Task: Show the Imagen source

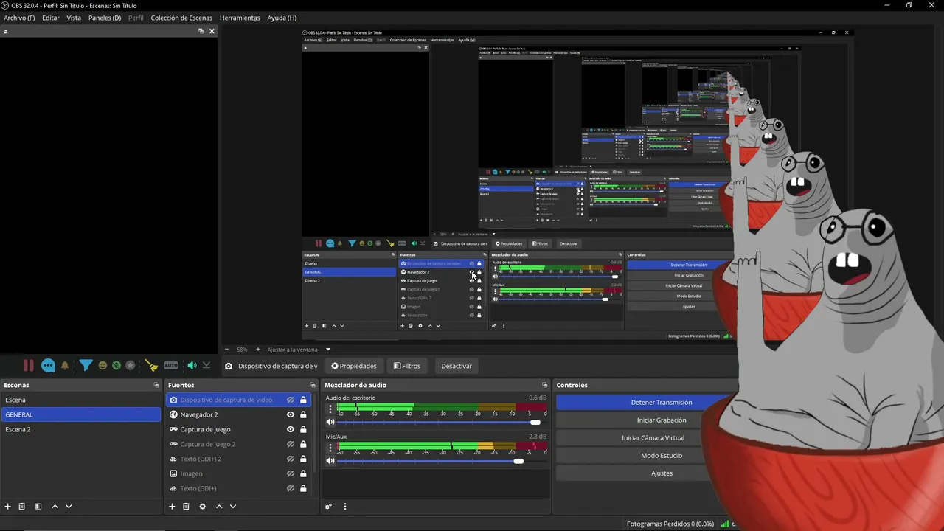Action: 291,473
